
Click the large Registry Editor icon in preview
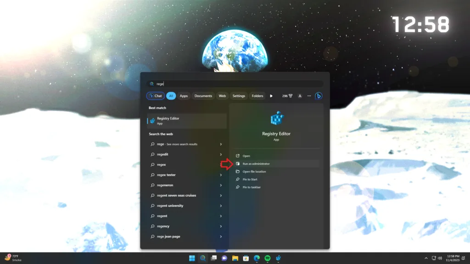(276, 118)
